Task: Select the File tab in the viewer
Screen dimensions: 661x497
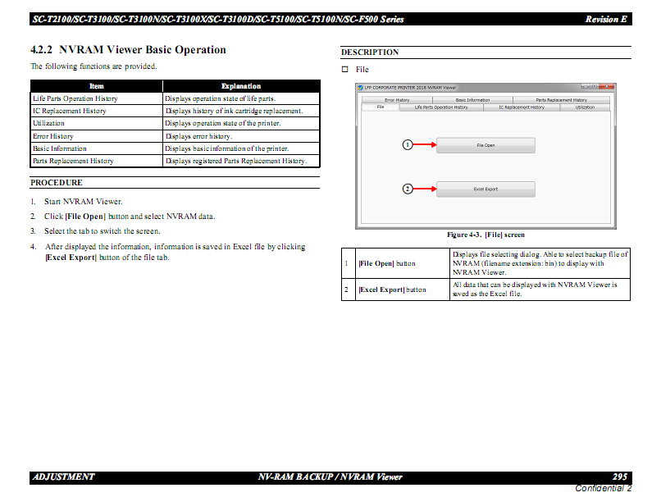Action: coord(381,107)
